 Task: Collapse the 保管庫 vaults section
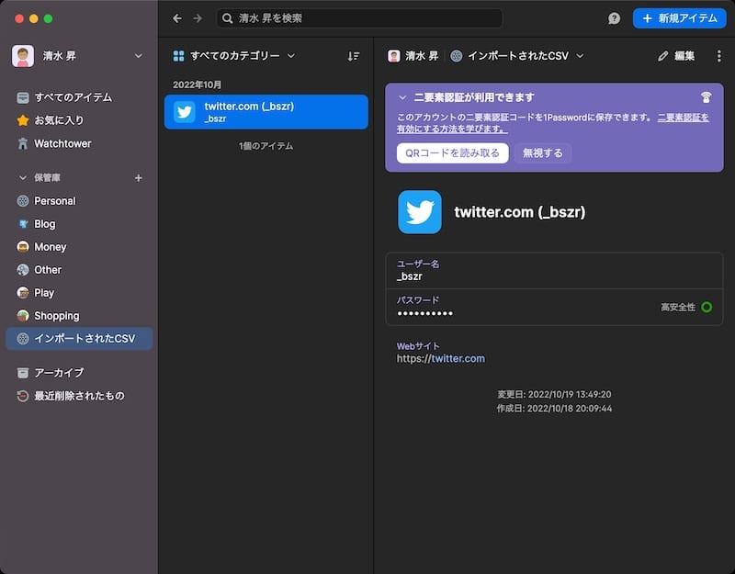click(22, 178)
